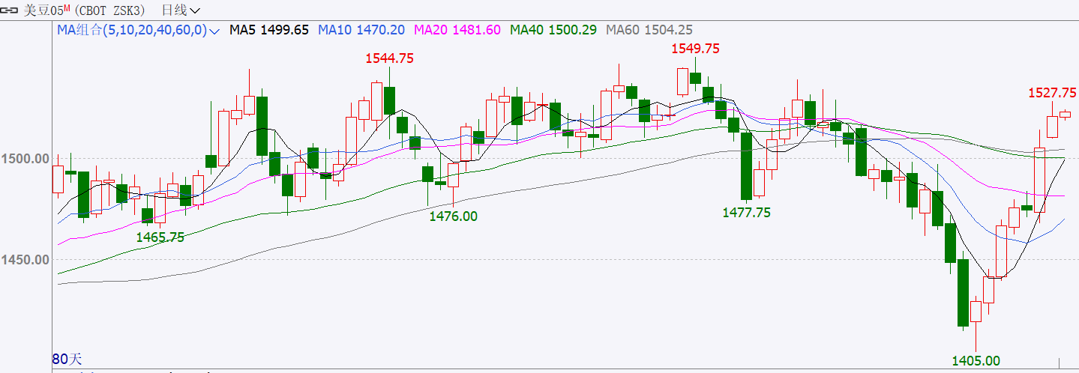This screenshot has width=1079, height=373.
Task: Click the 1477.75 low price label
Action: click(746, 213)
